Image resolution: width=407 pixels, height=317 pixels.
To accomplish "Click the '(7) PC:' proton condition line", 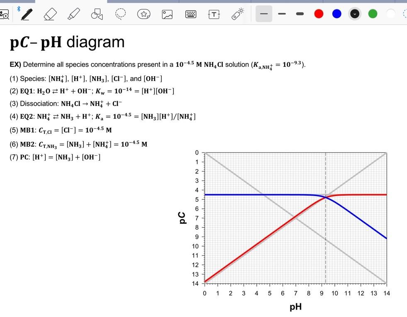I will (55, 157).
